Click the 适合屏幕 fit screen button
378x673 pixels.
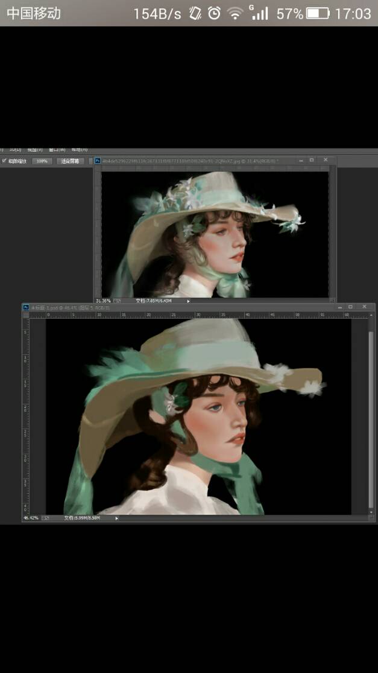(71, 161)
